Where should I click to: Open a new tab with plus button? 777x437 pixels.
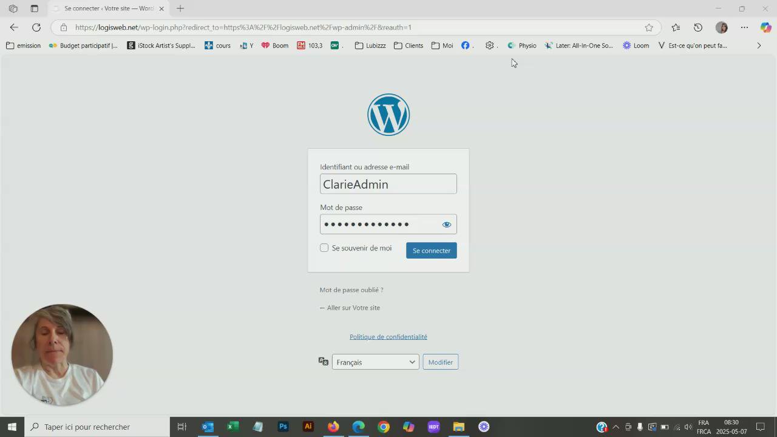pos(180,8)
